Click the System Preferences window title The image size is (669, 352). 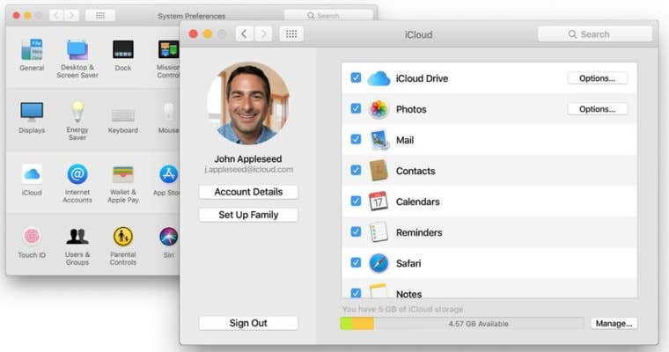192,16
